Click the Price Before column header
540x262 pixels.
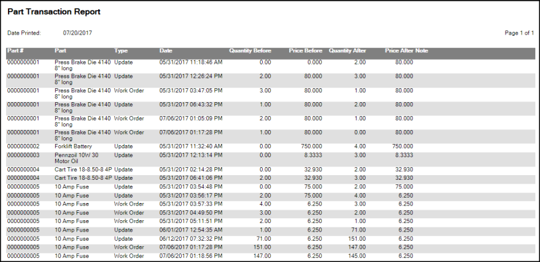click(305, 50)
